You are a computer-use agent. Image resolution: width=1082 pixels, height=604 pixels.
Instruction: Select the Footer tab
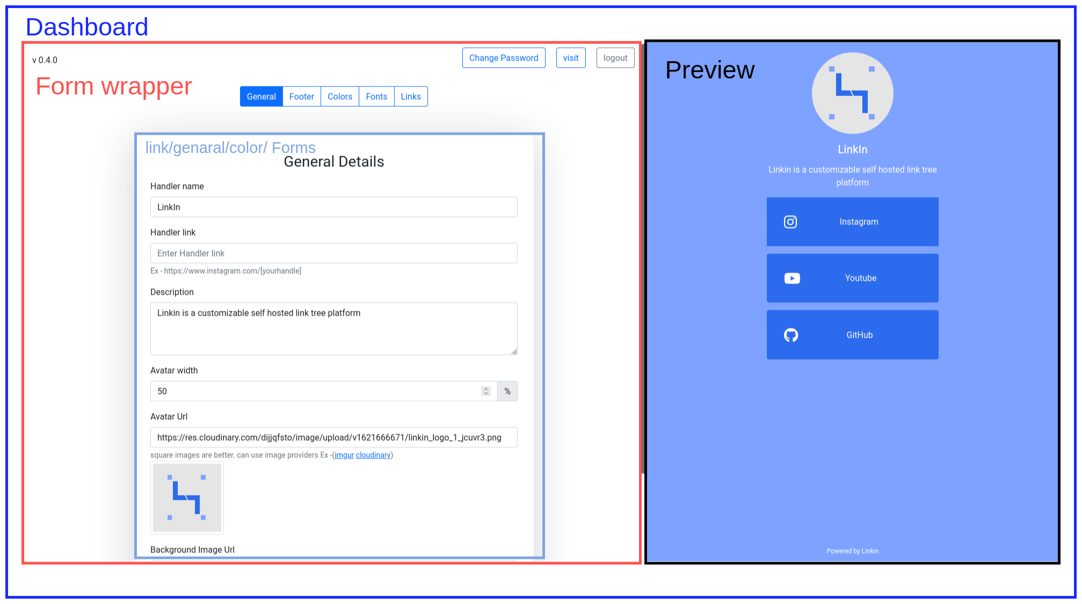[x=301, y=95]
